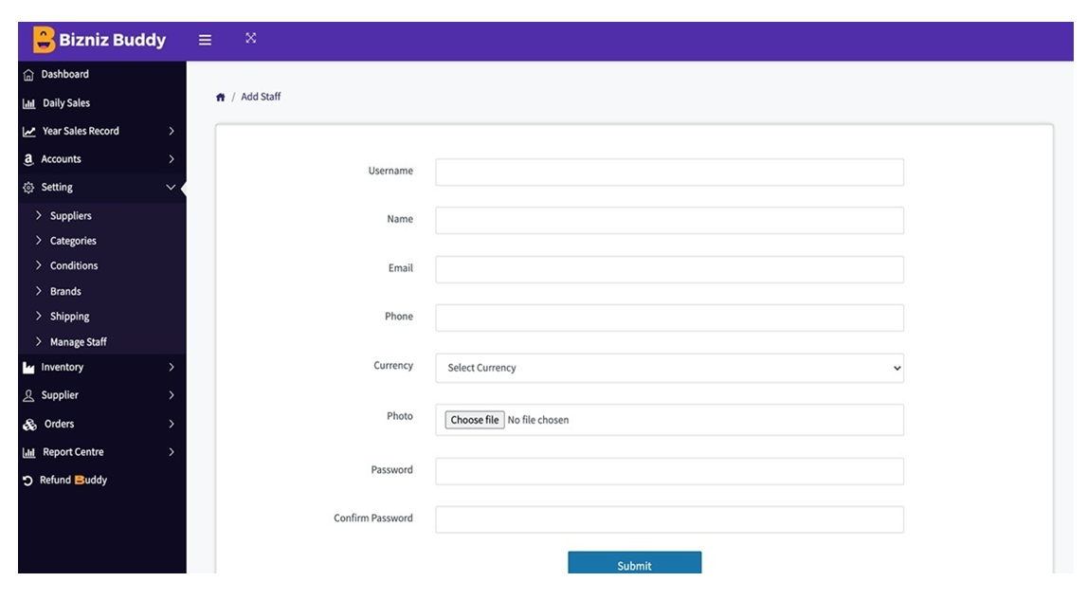Click the Add Staff breadcrumb text
Screen dimensions: 1087x600
(x=261, y=97)
